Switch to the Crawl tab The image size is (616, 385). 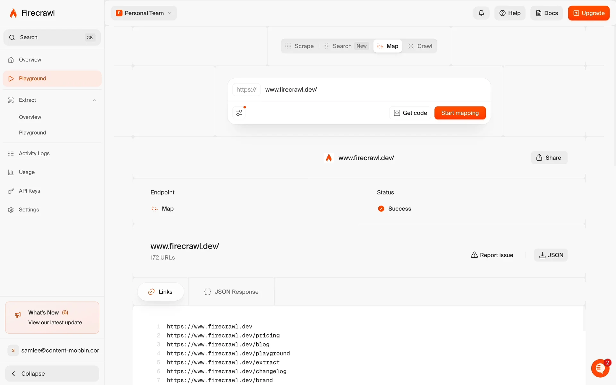pyautogui.click(x=420, y=46)
